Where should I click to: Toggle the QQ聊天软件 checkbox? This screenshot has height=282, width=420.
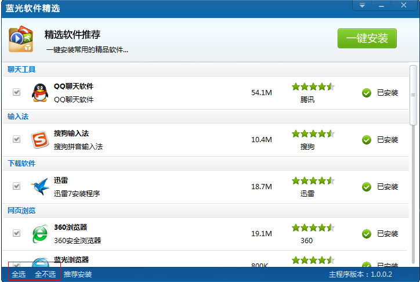pyautogui.click(x=17, y=92)
